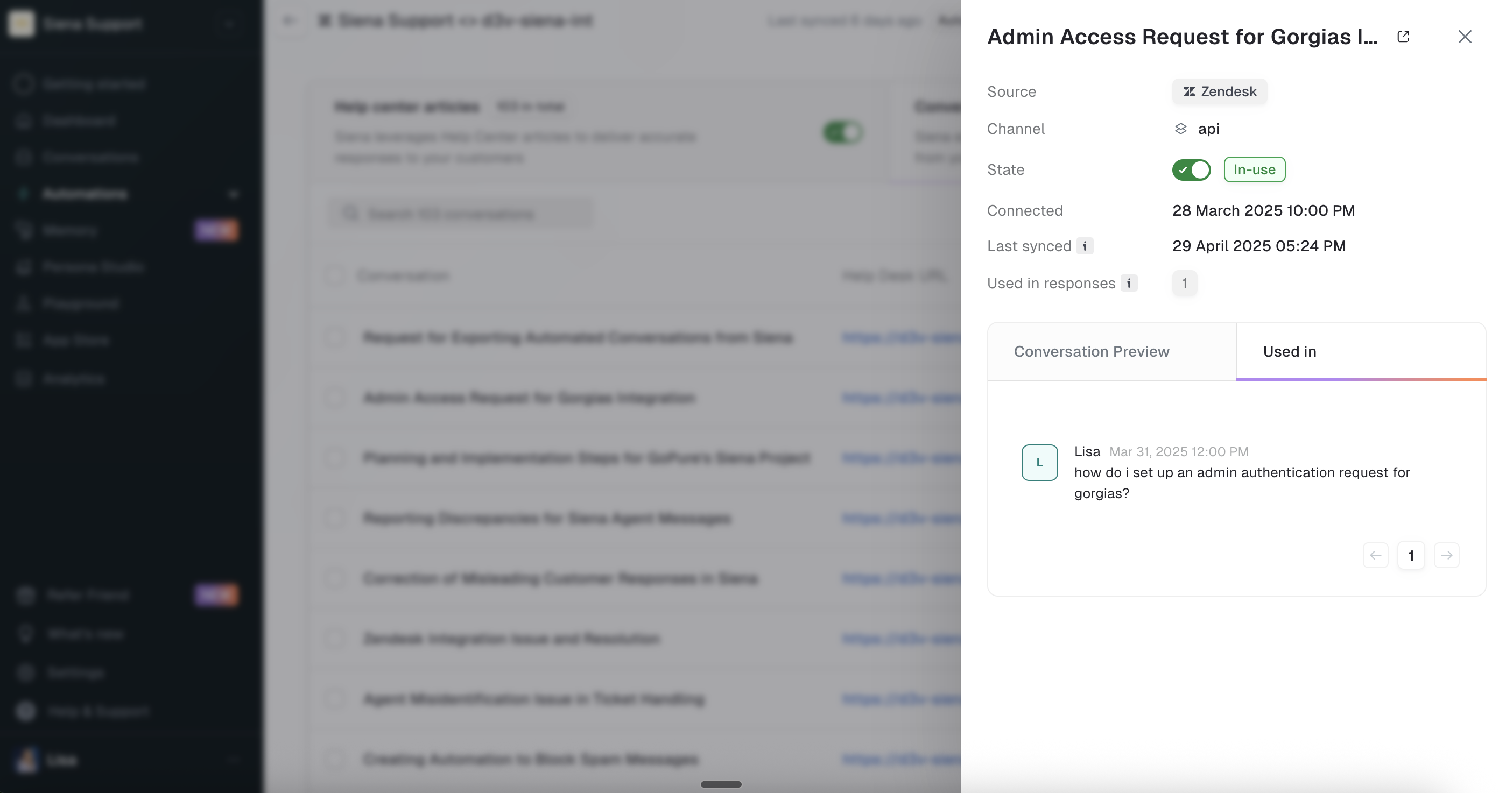Viewport: 1506px width, 793px height.
Task: Close the Admin Access Request panel
Action: point(1465,37)
